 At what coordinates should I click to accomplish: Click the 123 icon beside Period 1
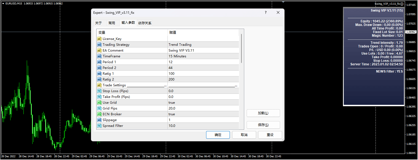click(99, 62)
